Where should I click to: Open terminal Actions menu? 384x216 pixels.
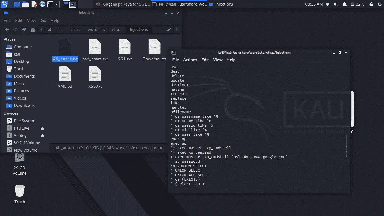coord(190,60)
